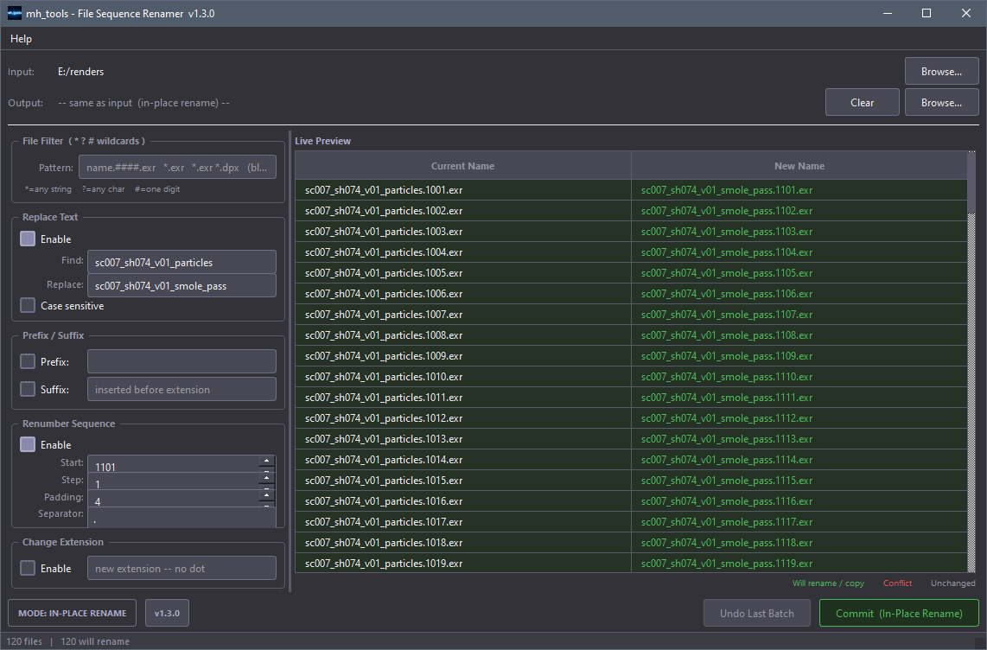Select row sc007_sh074_v01_particles.1016.exr
987x650 pixels.
tap(462, 501)
